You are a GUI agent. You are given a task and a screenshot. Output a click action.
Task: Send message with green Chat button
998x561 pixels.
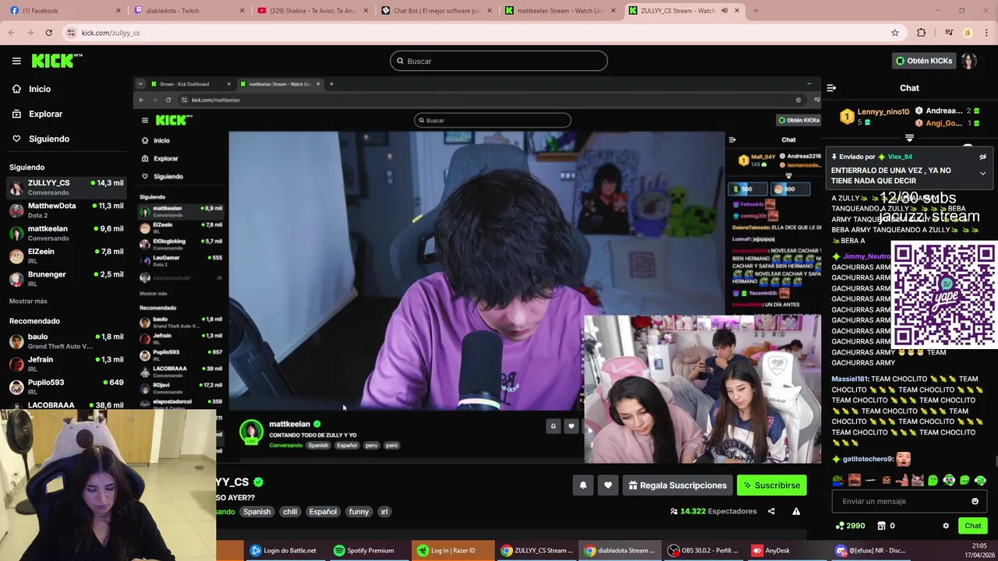pos(972,526)
